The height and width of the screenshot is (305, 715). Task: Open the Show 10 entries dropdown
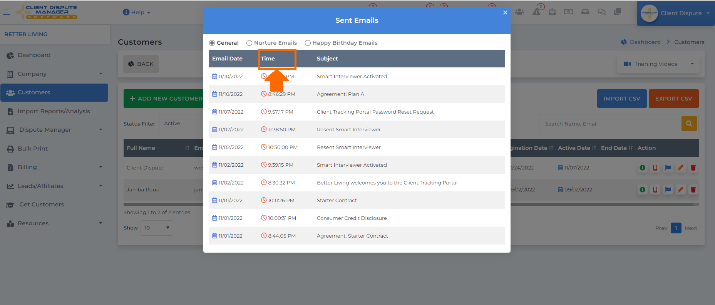tap(157, 228)
